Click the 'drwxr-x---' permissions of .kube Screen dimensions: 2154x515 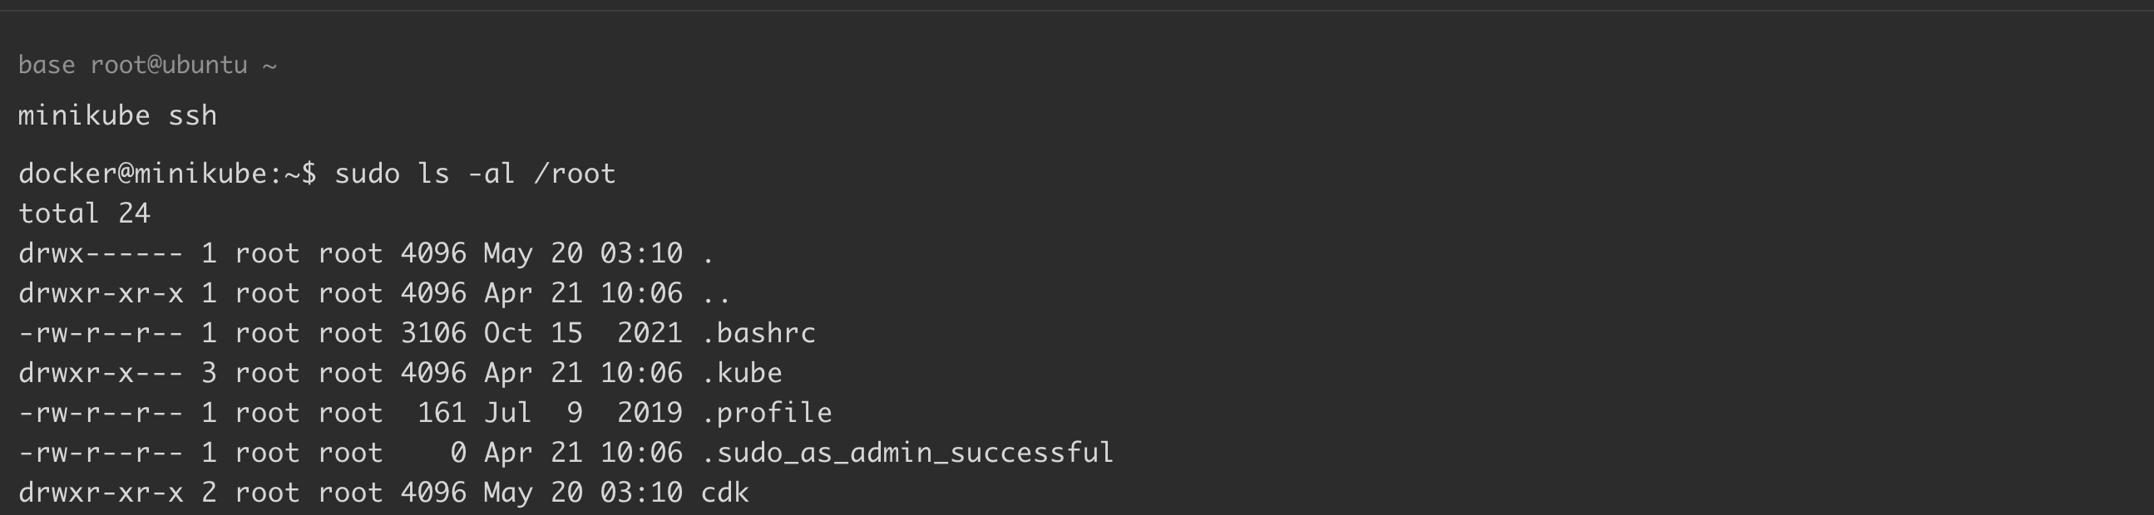(x=101, y=373)
